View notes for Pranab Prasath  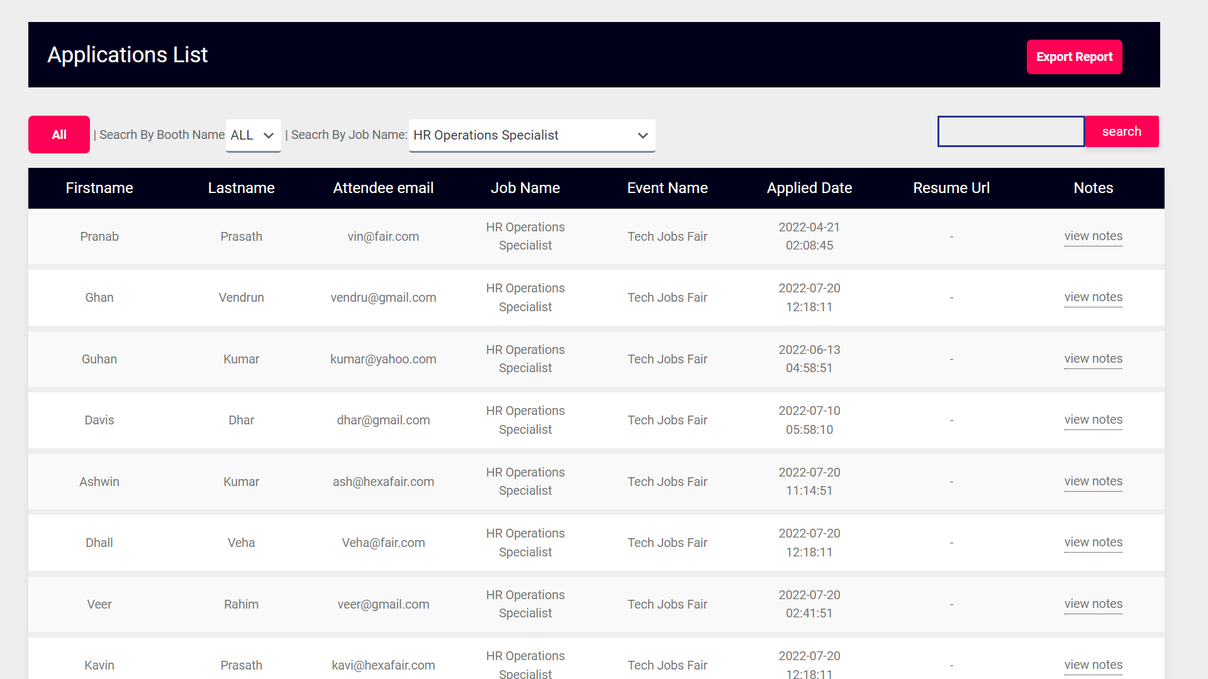point(1093,236)
